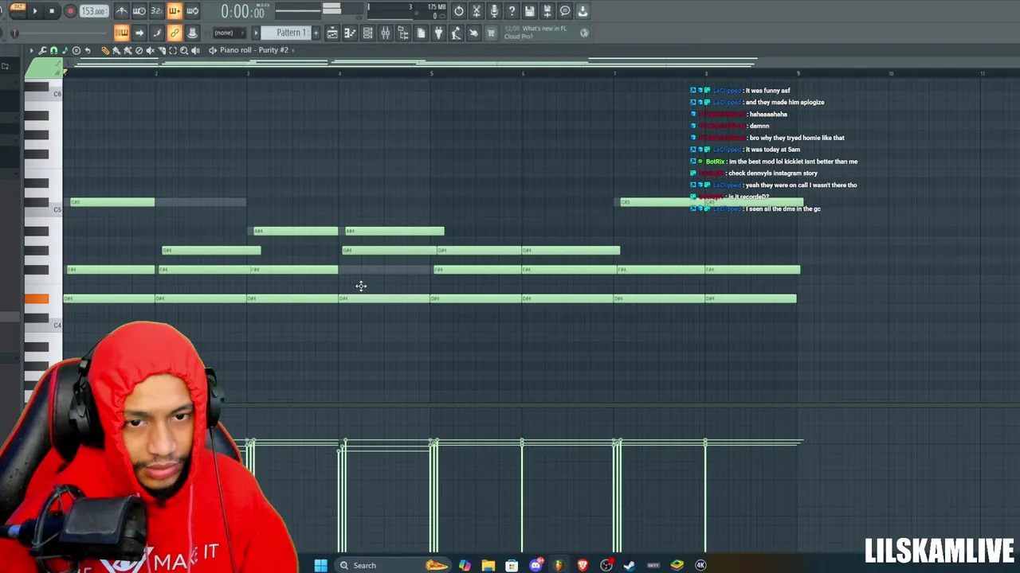Choose the Select tool in piano roll
Image resolution: width=1020 pixels, height=573 pixels.
[x=173, y=50]
